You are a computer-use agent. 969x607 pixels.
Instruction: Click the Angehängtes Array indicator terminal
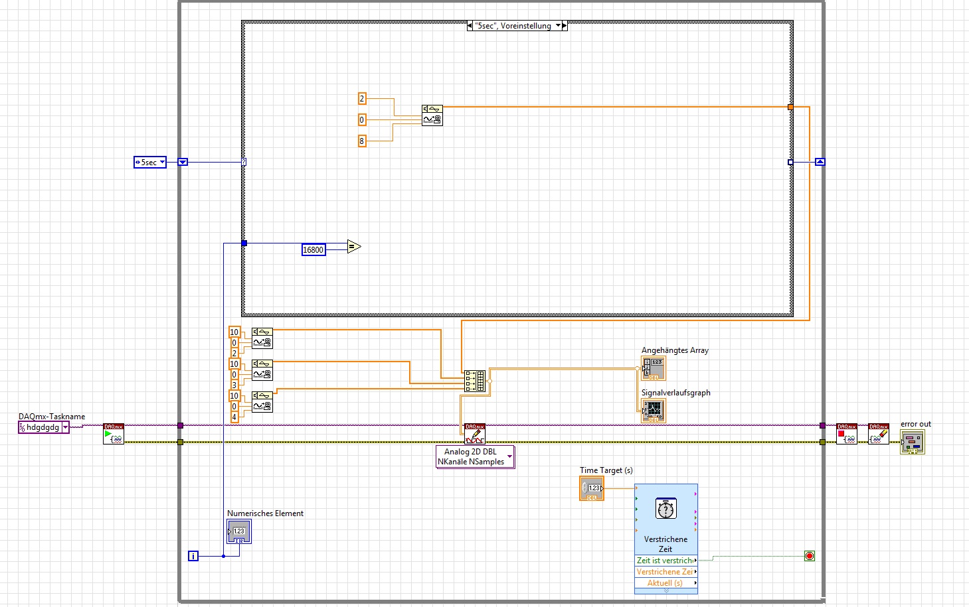click(x=654, y=368)
